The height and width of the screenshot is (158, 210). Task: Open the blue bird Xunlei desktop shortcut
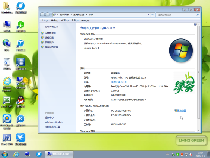click(x=21, y=140)
